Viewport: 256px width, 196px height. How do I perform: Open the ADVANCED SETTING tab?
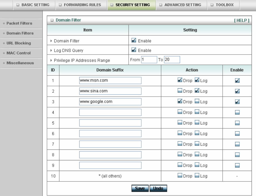click(x=181, y=5)
